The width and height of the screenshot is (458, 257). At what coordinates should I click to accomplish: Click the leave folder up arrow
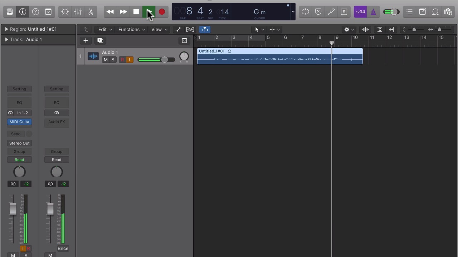(86, 29)
